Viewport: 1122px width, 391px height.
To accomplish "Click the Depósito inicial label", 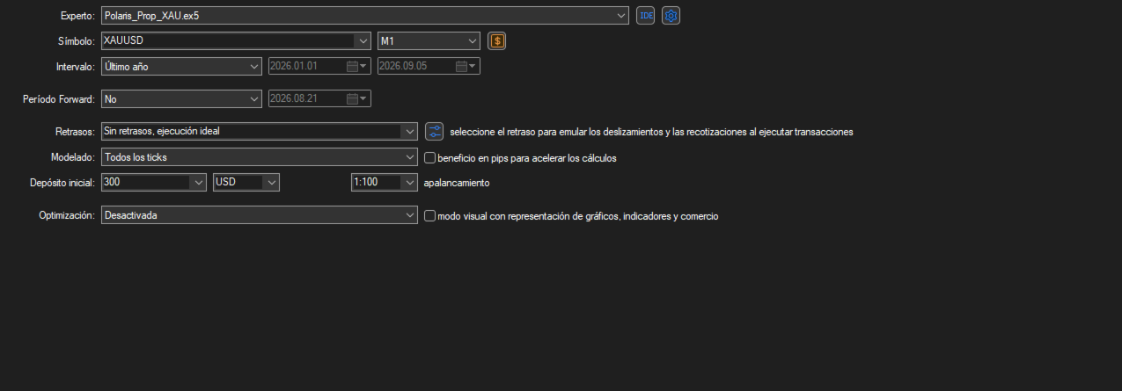I will click(62, 183).
